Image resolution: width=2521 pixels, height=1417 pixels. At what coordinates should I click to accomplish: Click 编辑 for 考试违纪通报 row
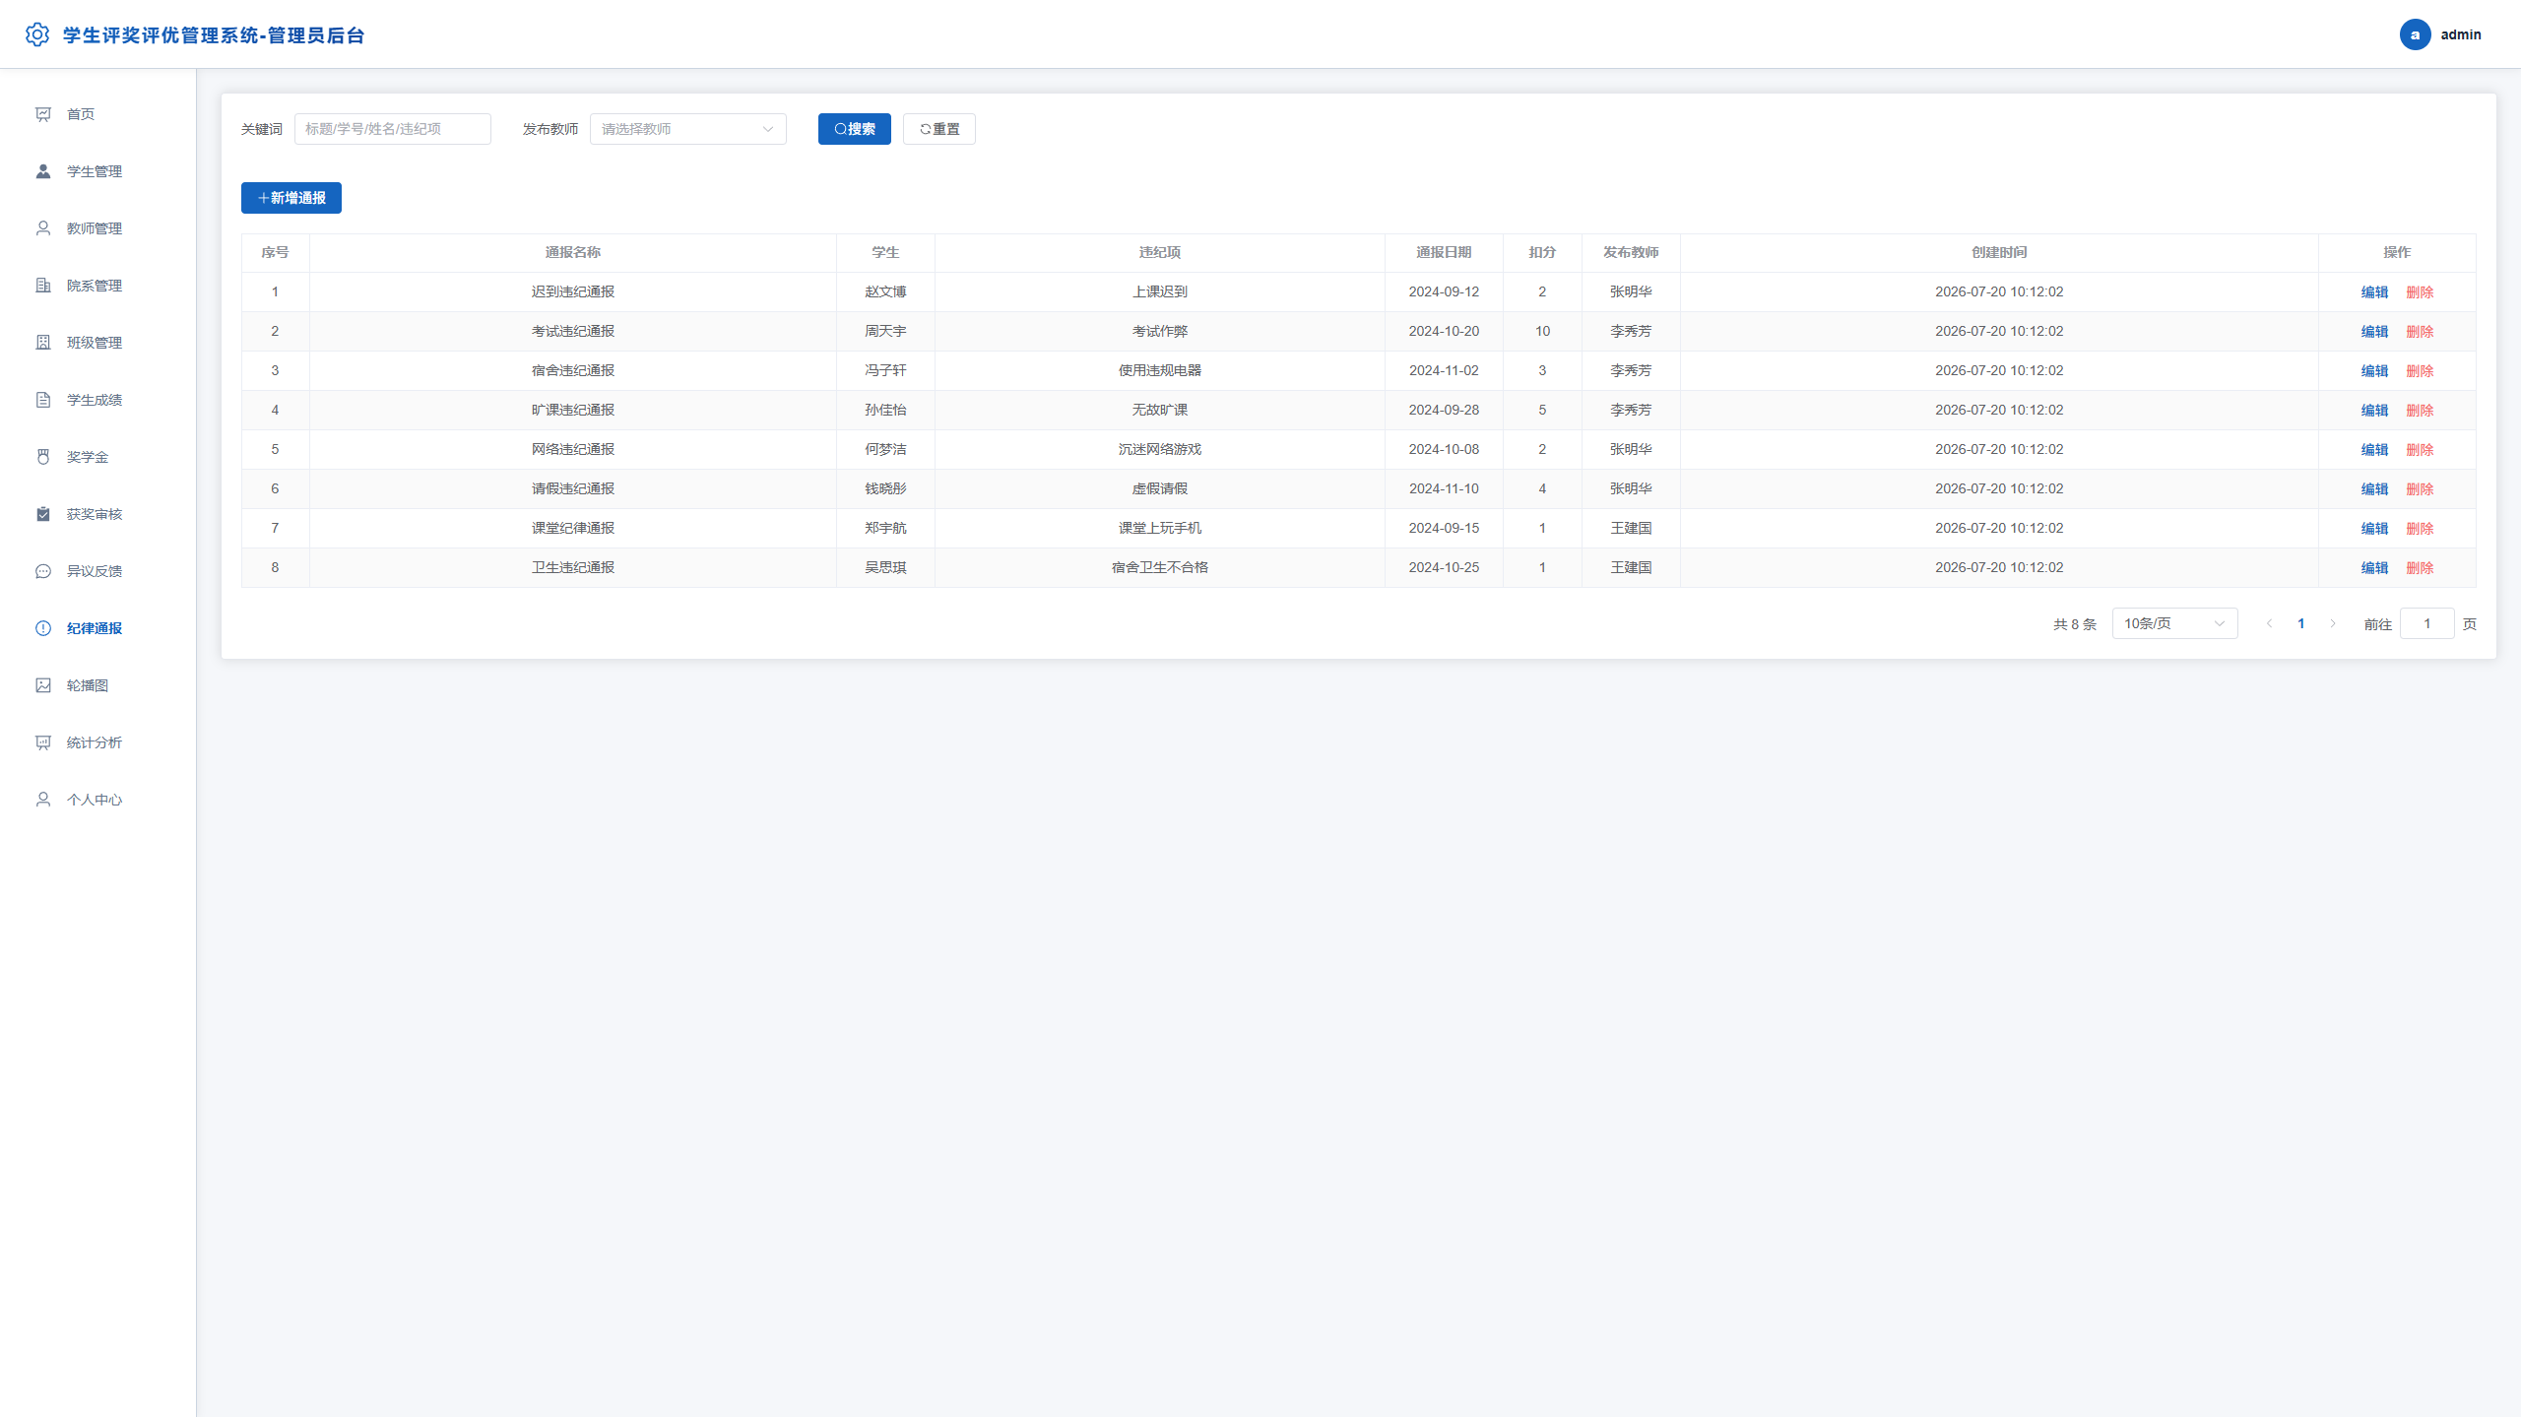pos(2374,332)
